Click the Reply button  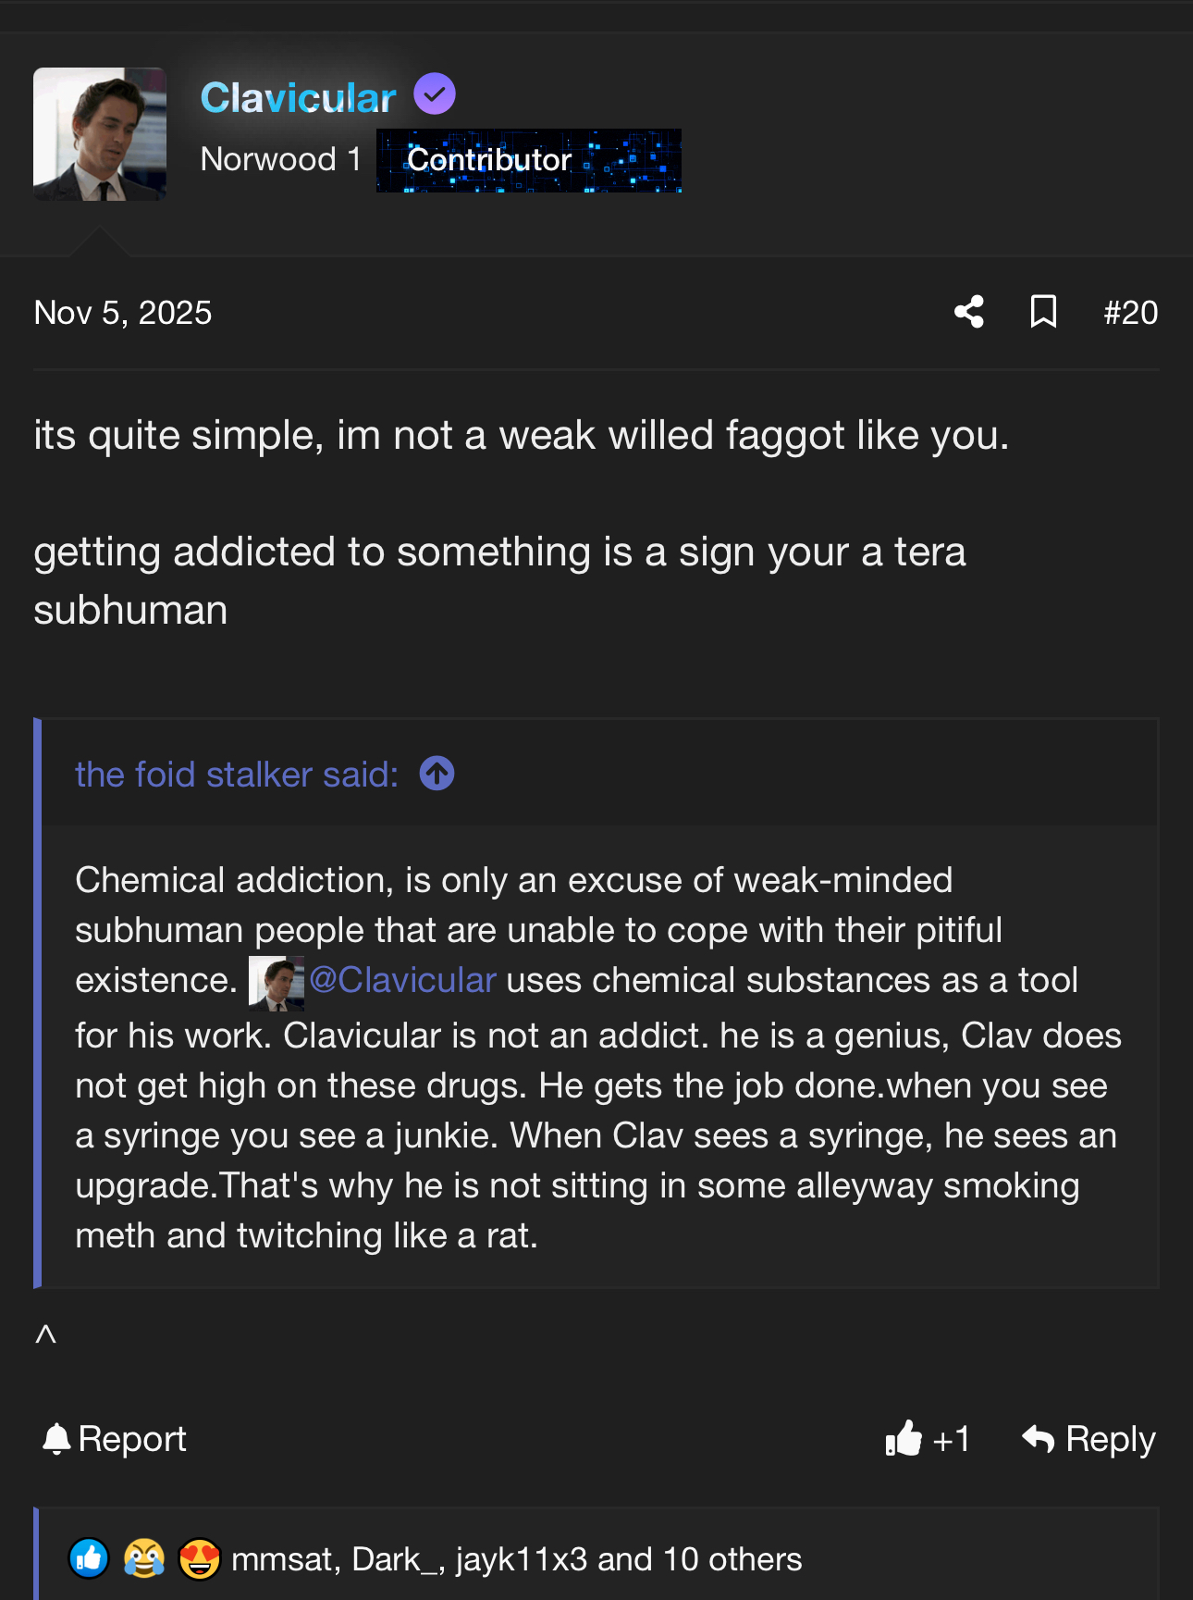1088,1439
